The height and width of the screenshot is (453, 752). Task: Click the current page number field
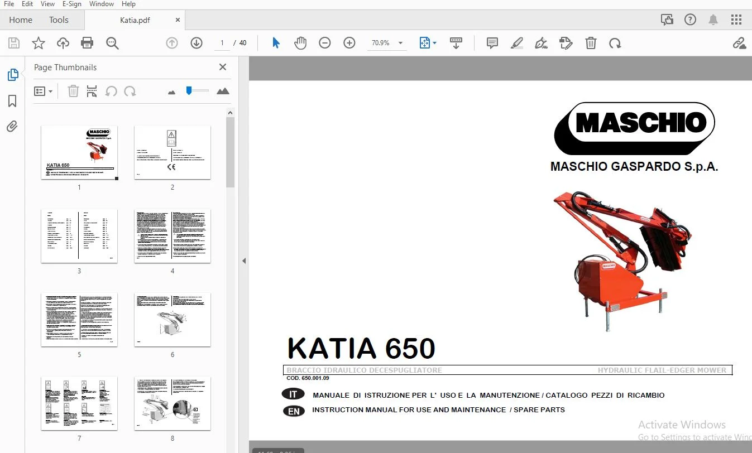tap(222, 43)
